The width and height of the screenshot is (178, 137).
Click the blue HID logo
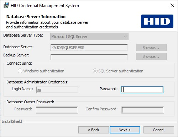tap(157, 21)
